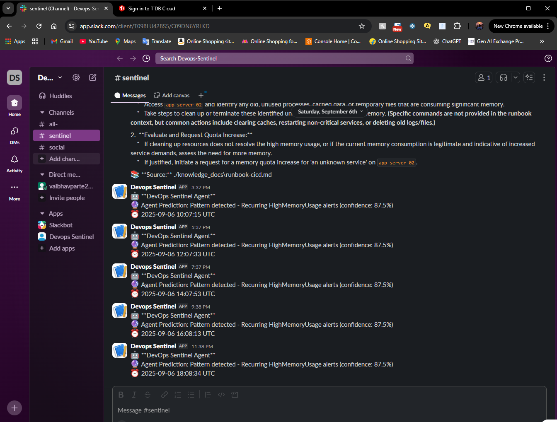
Task: Click Add apps
Action: [x=66, y=248]
